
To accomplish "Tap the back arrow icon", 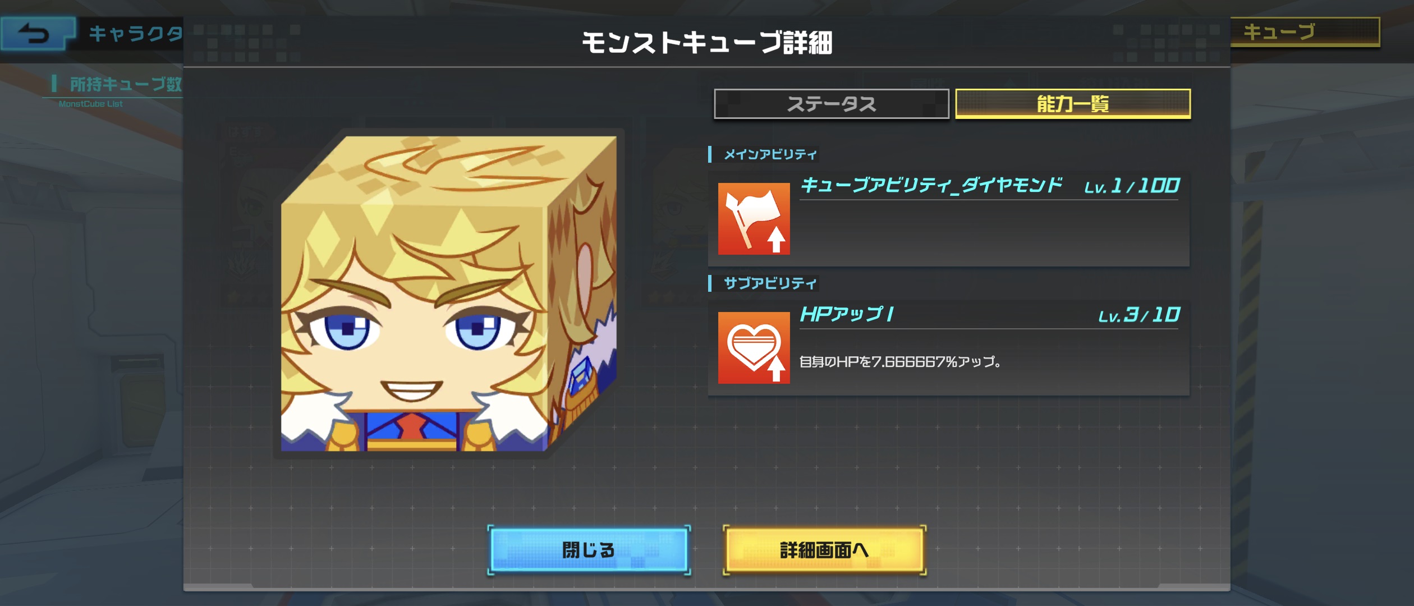I will click(x=36, y=34).
